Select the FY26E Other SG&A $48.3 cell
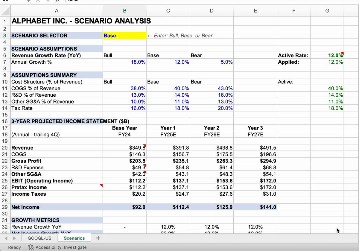Screen dimensions: 359x251 click(x=212, y=174)
